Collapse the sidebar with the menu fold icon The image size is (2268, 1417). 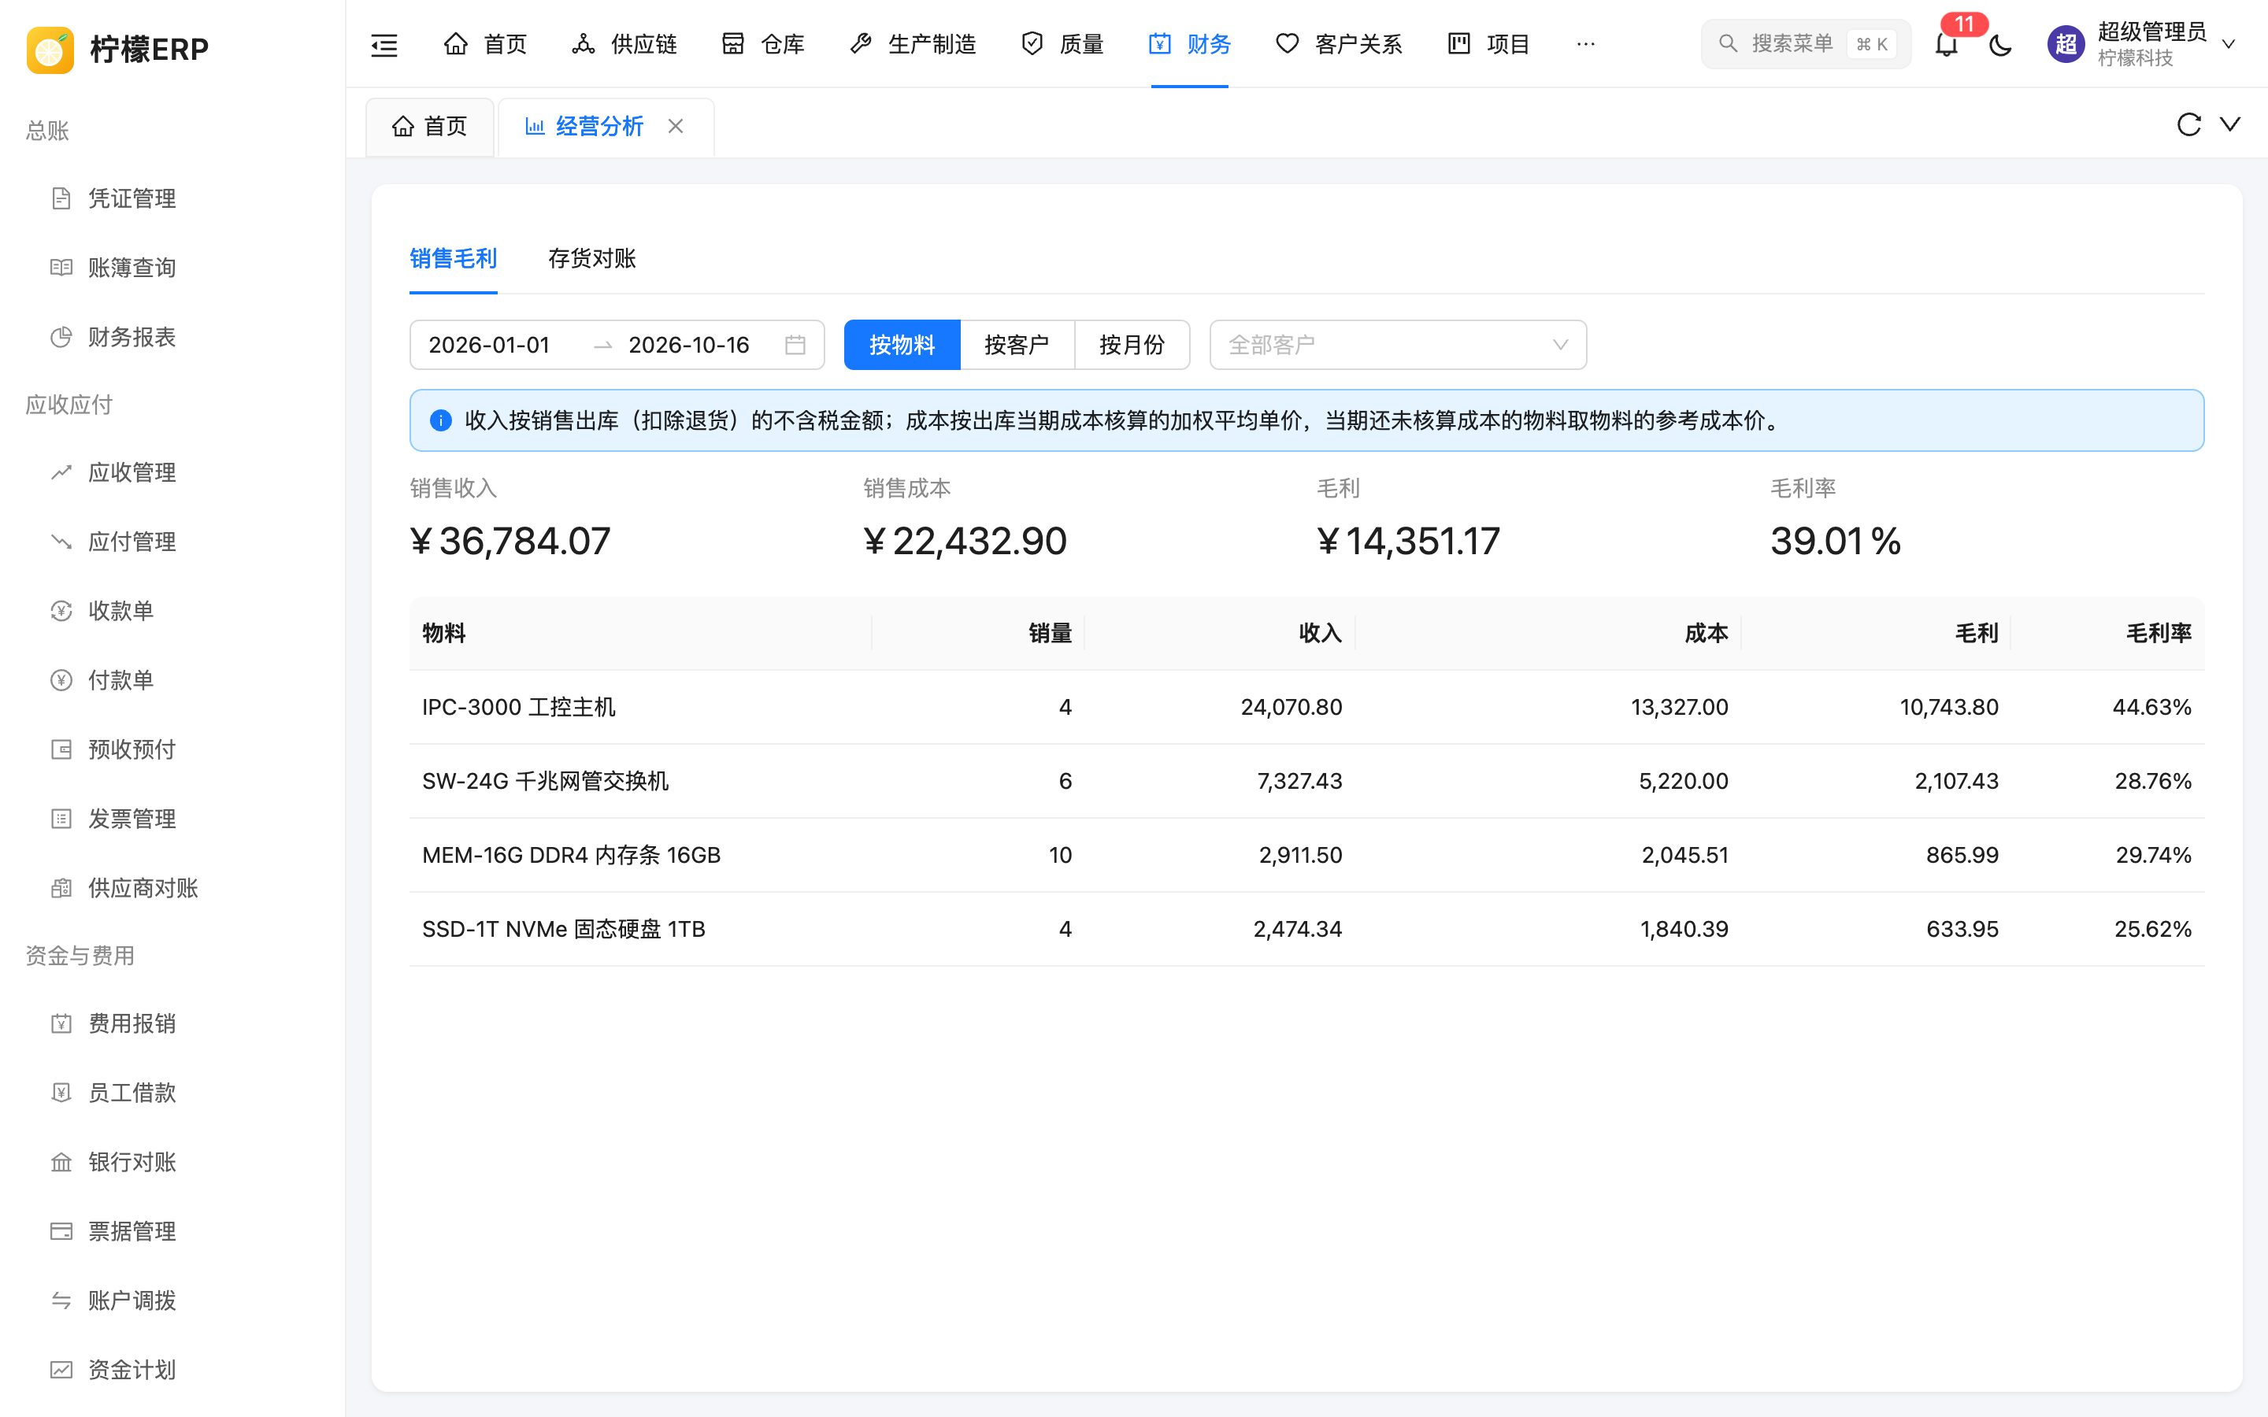(x=384, y=44)
